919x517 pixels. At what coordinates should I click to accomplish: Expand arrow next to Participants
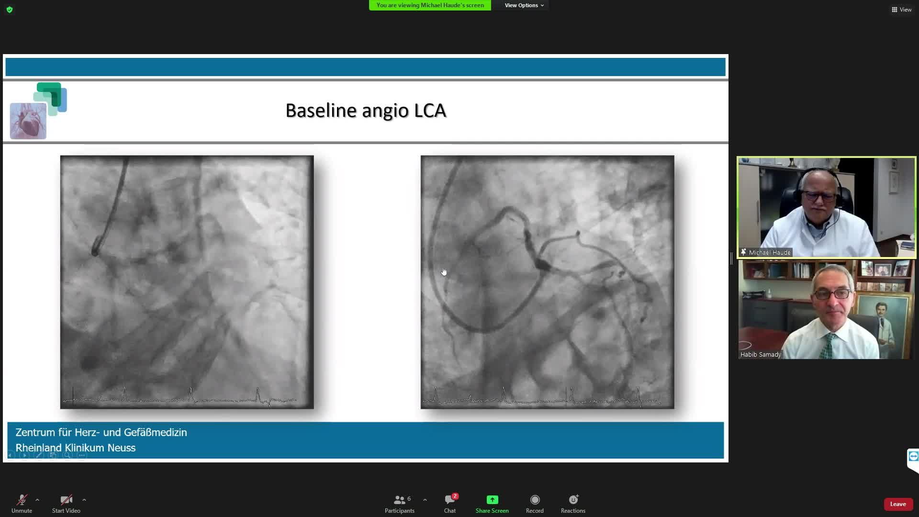pyautogui.click(x=425, y=500)
